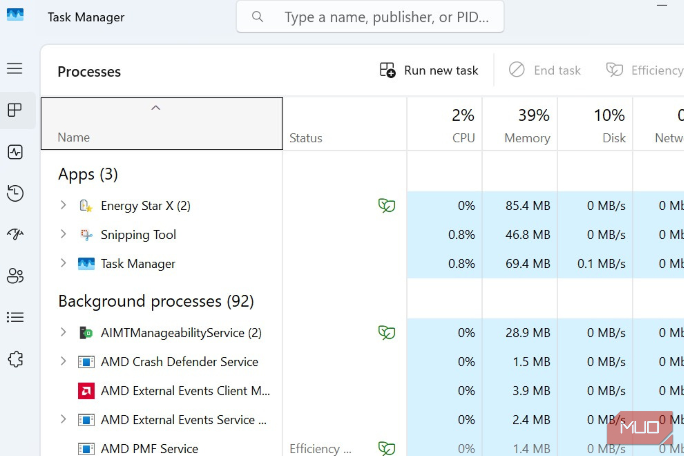
Task: Open the Services page puzzle icon
Action: [15, 359]
